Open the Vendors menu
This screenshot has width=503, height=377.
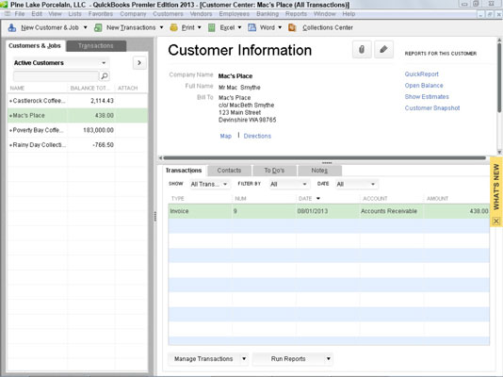(201, 14)
